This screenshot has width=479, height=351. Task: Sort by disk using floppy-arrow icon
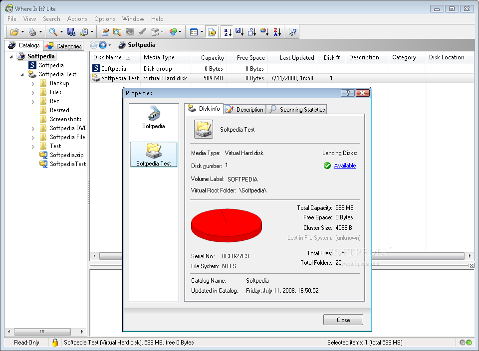tap(240, 32)
